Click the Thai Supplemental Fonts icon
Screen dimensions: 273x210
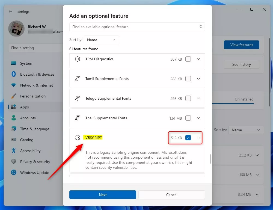(x=77, y=118)
